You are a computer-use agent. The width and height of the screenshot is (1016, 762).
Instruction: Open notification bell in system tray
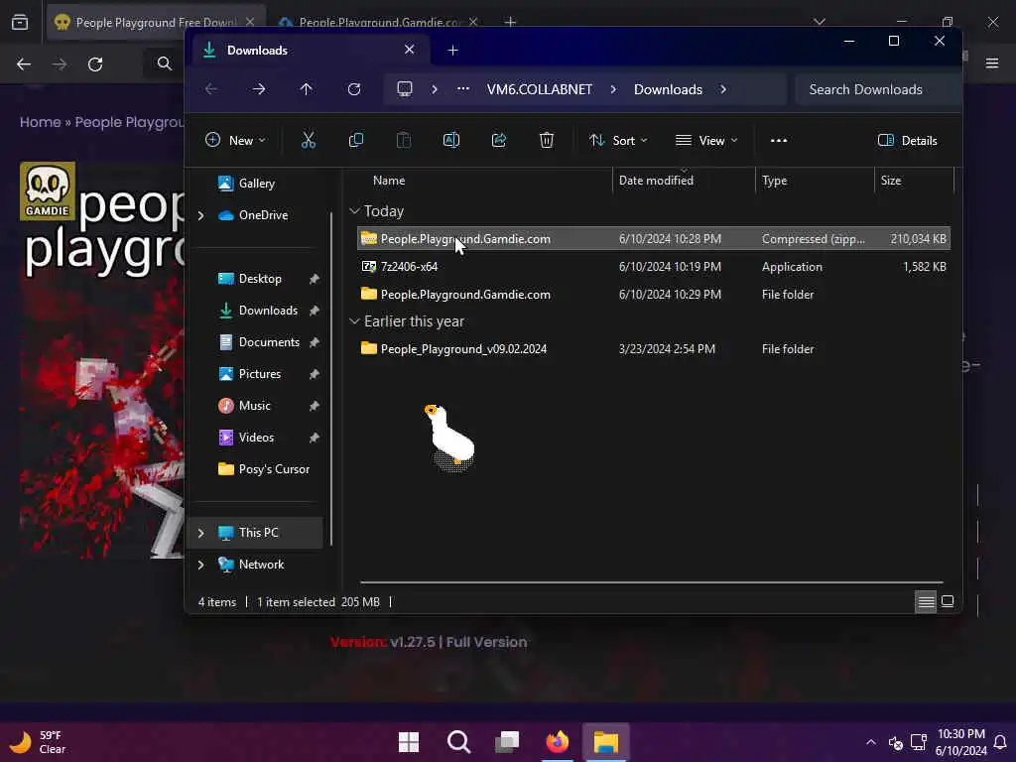pyautogui.click(x=1000, y=742)
